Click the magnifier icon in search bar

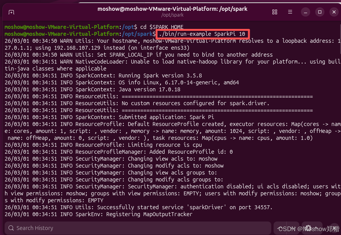point(11,228)
